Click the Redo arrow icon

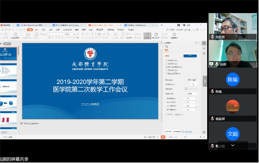17,30
